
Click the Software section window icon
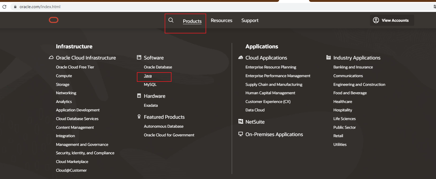(x=139, y=58)
